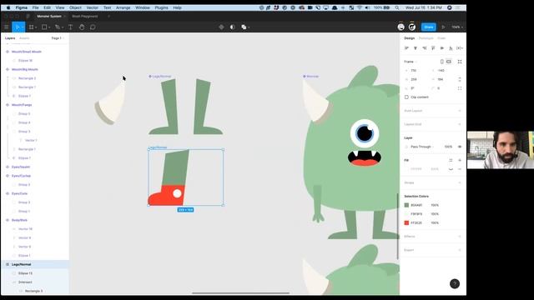The width and height of the screenshot is (534, 300).
Task: Open the Figma main hamburger menu
Action: click(7, 27)
